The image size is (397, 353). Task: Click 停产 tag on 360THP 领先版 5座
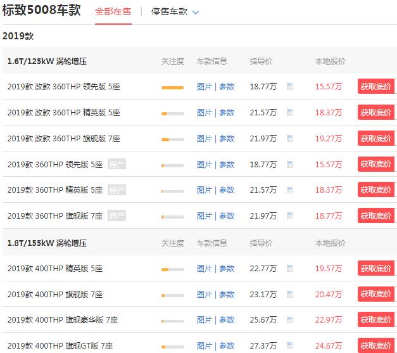117,164
